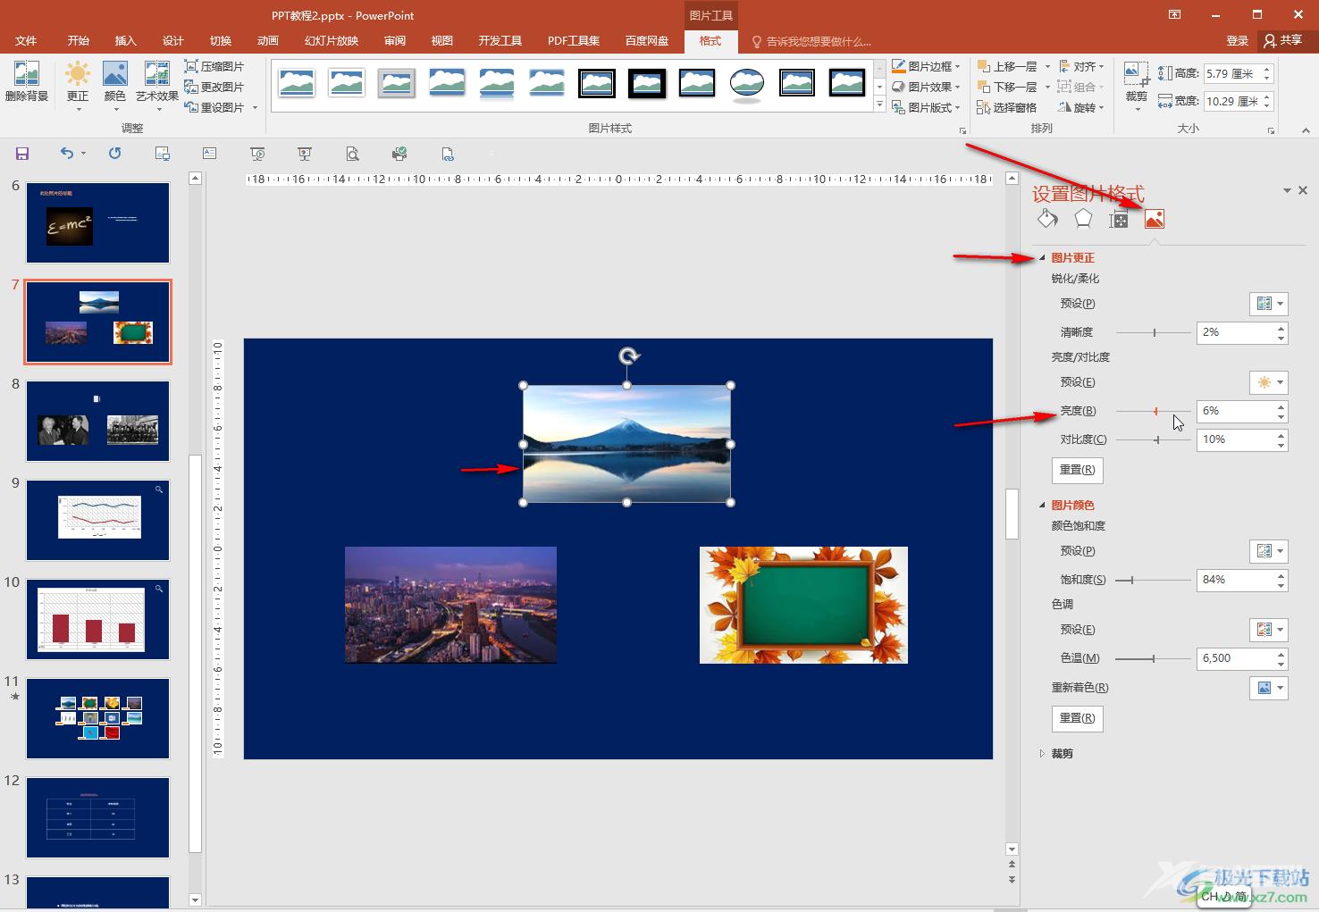
Task: Open the Recolor (重新着色) dropdown
Action: 1268,688
